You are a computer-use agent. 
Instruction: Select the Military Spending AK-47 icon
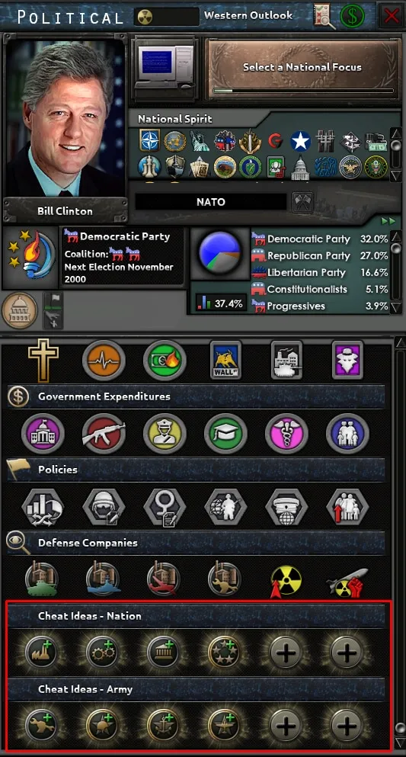[x=104, y=434]
